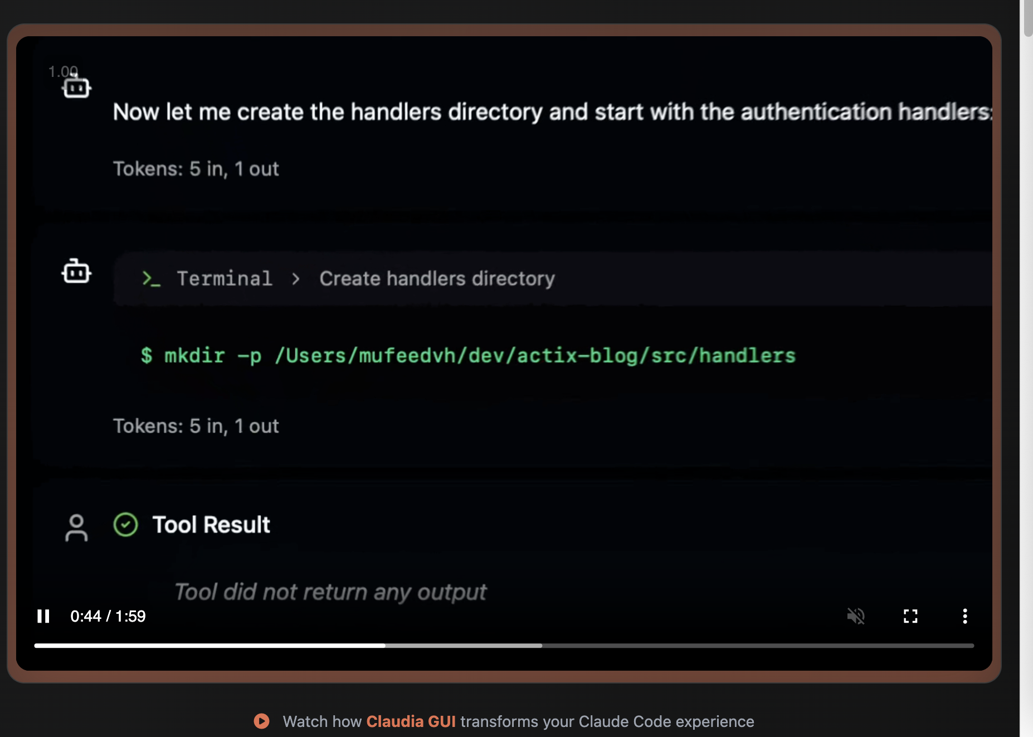The image size is (1033, 737).
Task: Click the page vertical scrollbar
Action: 1027,20
